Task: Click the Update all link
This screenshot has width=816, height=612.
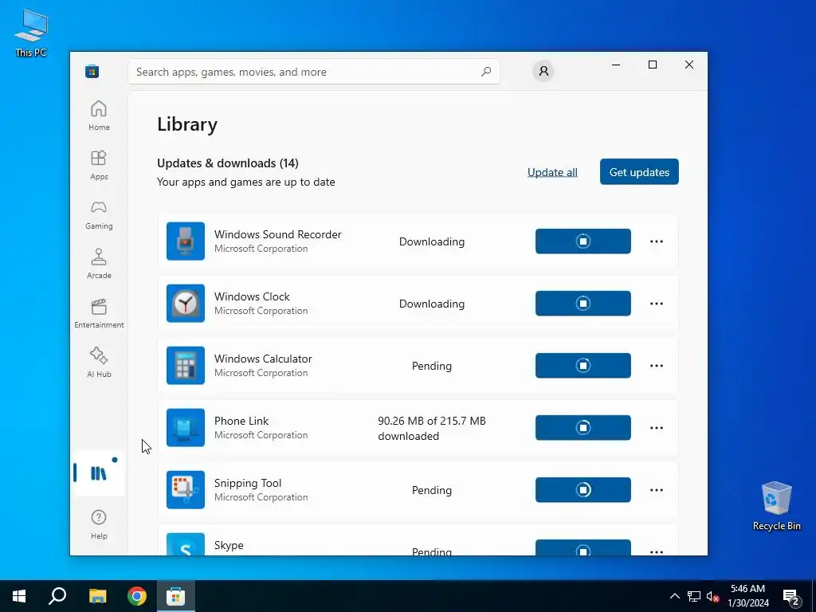Action: point(552,172)
